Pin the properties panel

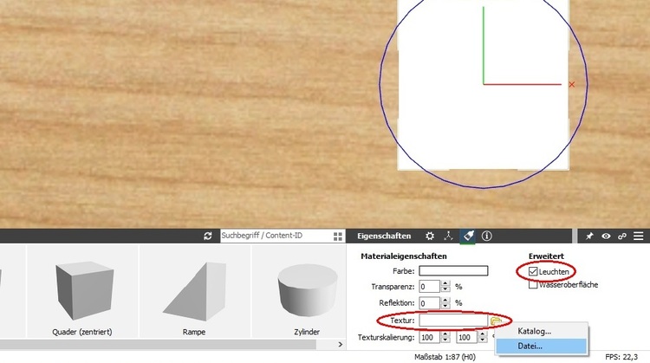coord(589,237)
